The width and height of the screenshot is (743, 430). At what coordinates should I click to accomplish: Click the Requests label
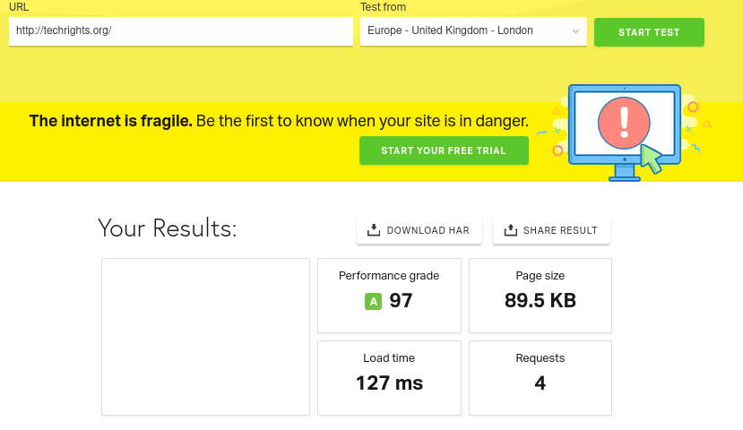click(540, 358)
